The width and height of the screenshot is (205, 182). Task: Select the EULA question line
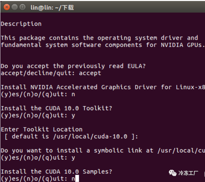73,66
